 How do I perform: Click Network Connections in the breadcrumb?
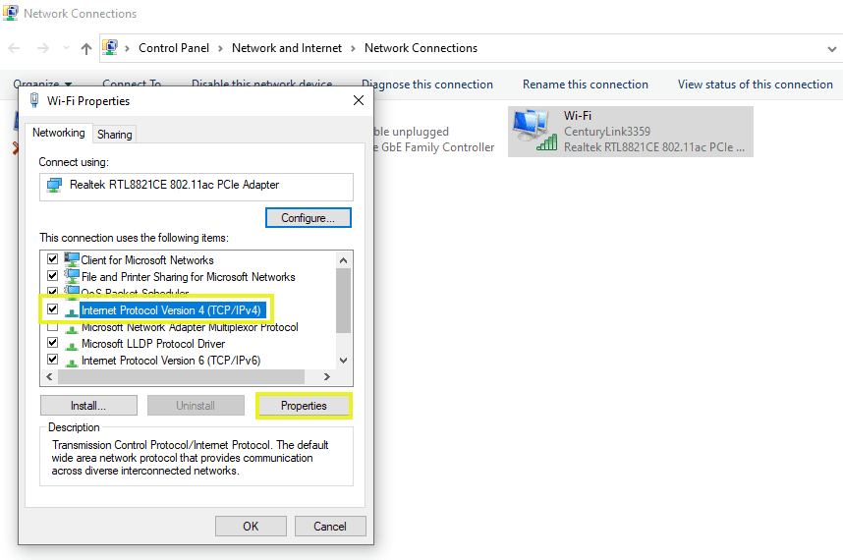point(421,48)
